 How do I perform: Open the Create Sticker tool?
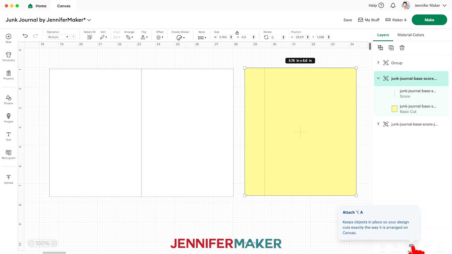click(x=180, y=38)
